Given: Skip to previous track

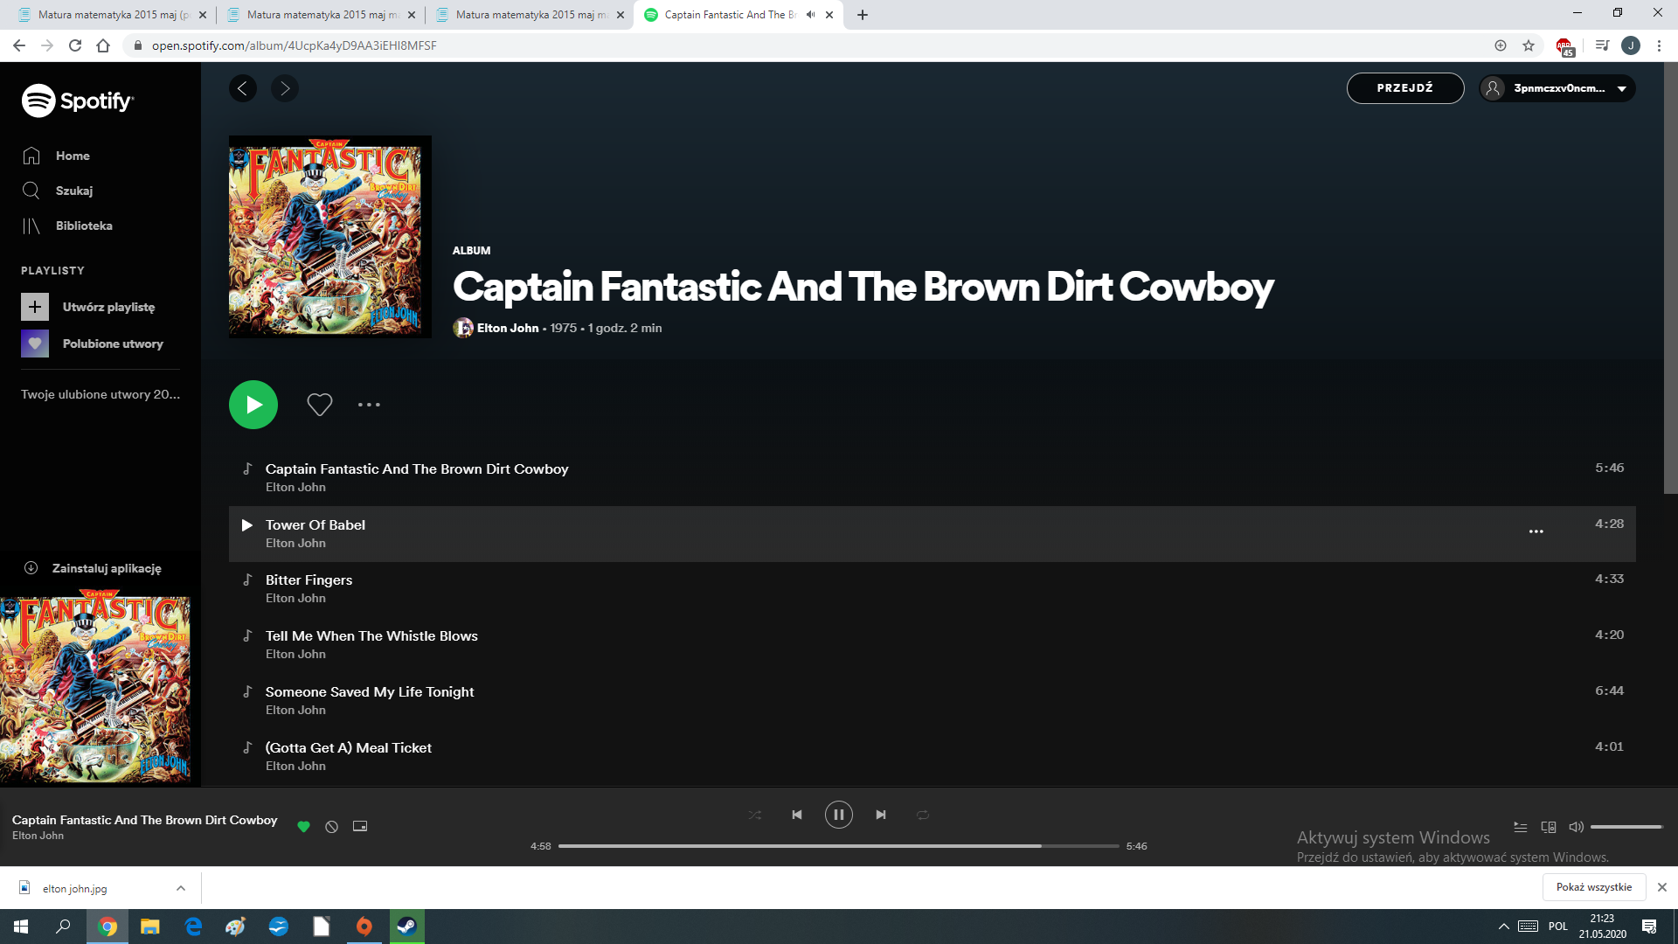Looking at the screenshot, I should click(797, 815).
